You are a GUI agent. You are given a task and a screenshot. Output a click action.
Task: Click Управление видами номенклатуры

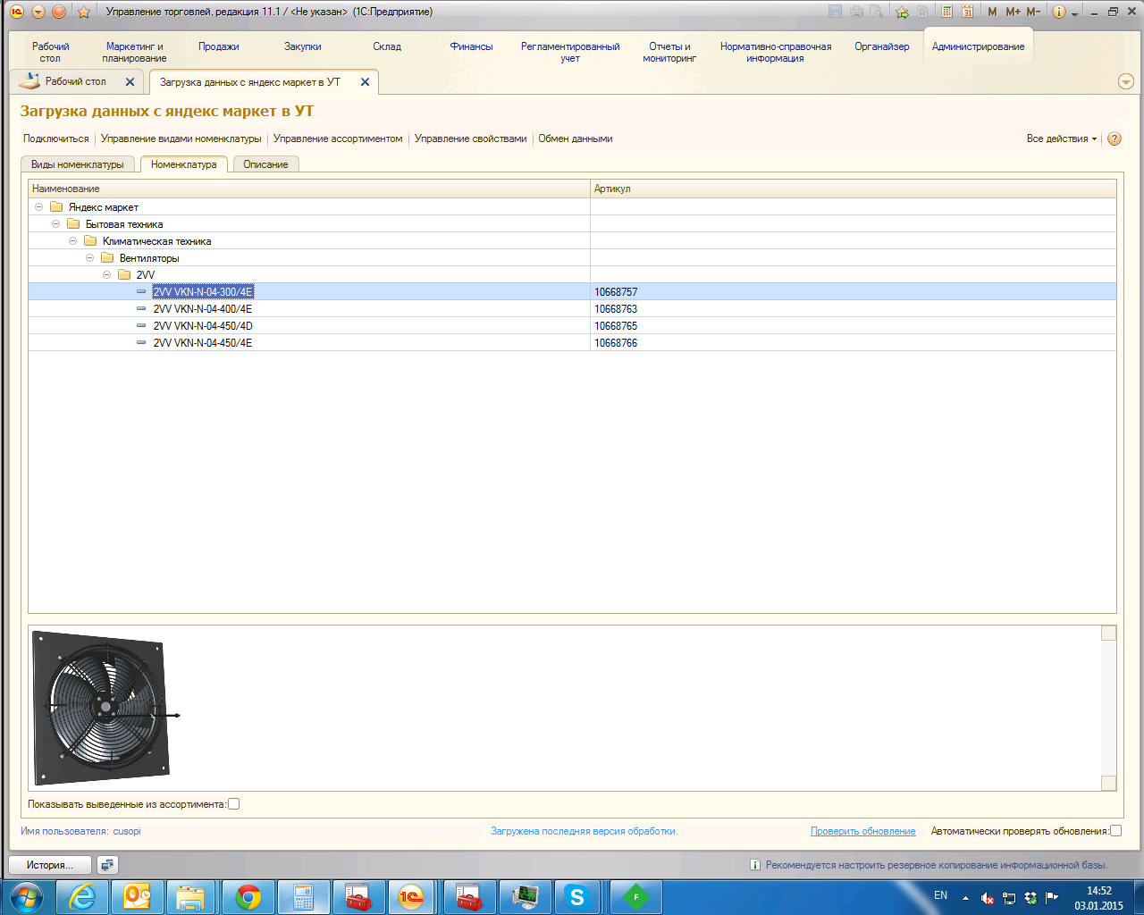181,139
